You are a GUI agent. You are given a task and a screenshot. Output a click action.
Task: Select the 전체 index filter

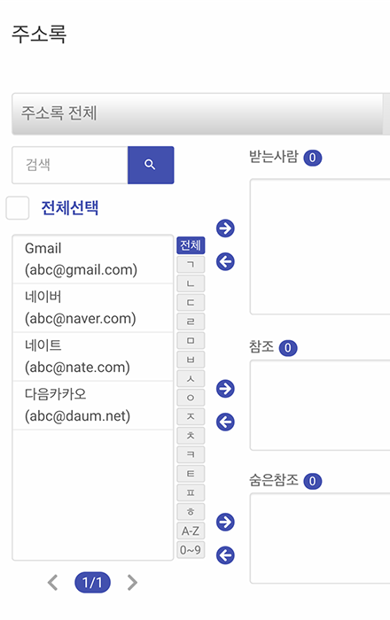[x=191, y=245]
